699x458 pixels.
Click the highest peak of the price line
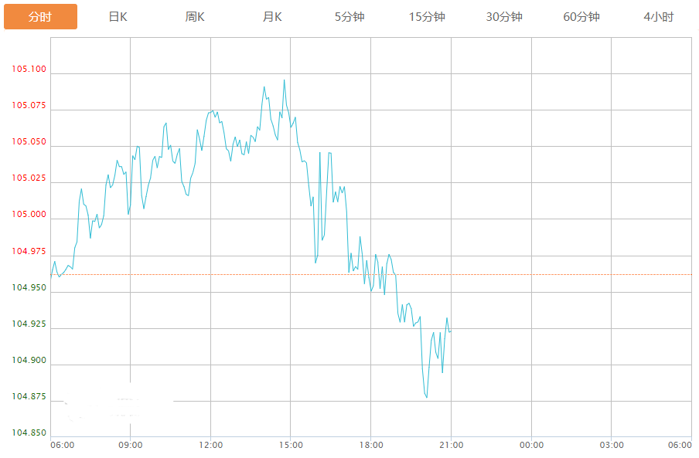pos(284,80)
